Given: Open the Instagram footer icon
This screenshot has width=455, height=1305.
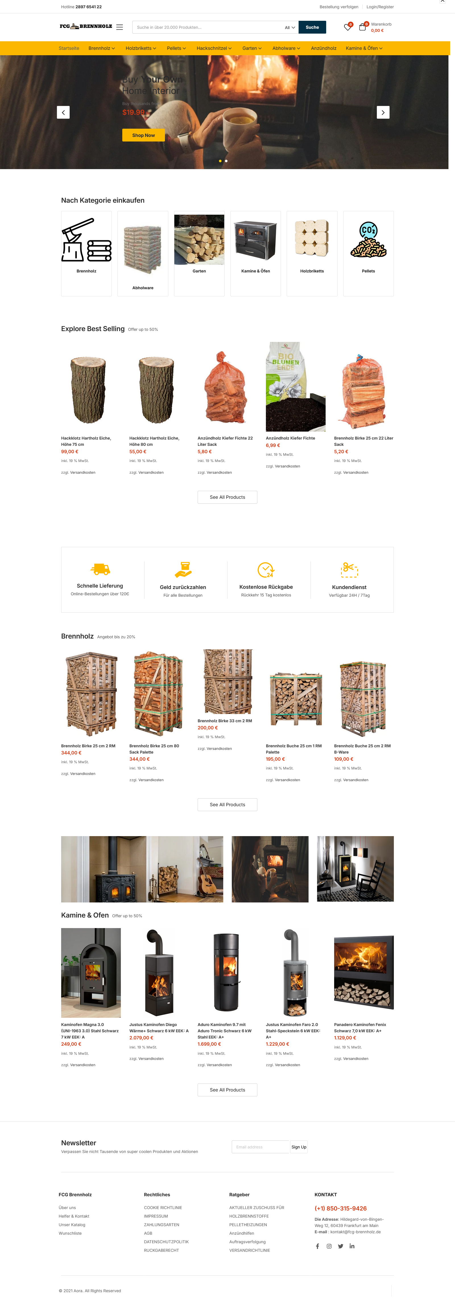Looking at the screenshot, I should (329, 1246).
